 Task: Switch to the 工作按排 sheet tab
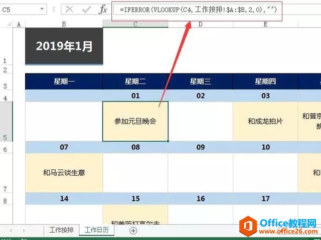click(x=61, y=230)
